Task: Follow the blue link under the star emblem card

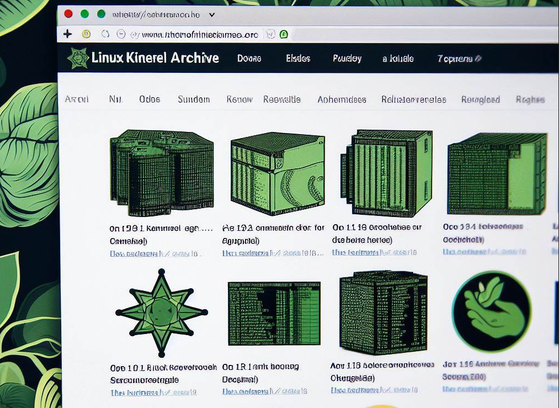Action: coord(153,393)
